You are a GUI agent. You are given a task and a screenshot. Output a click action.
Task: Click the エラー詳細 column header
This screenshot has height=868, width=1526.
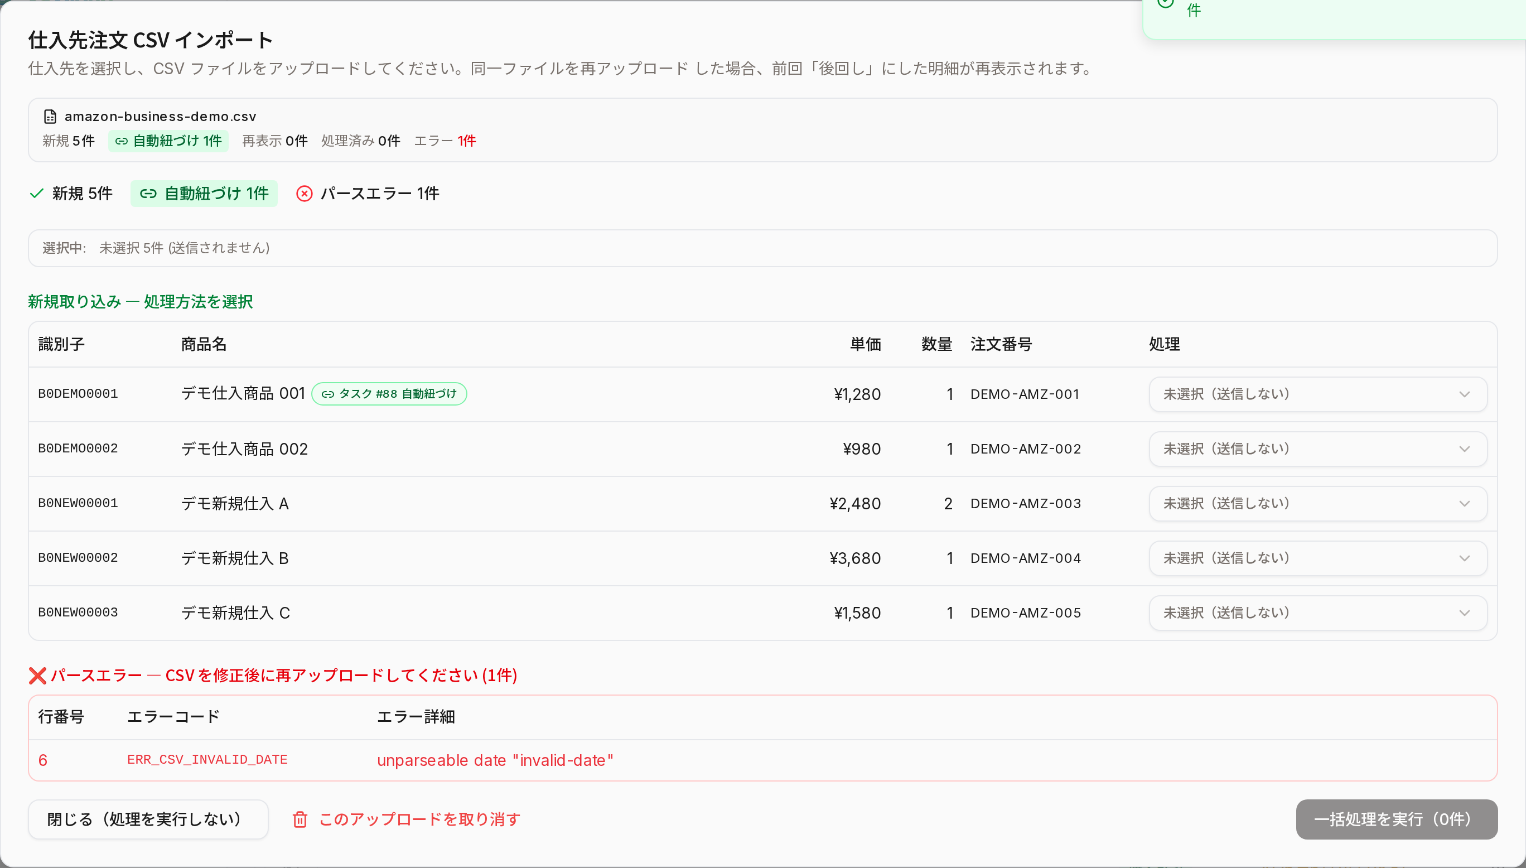416,717
